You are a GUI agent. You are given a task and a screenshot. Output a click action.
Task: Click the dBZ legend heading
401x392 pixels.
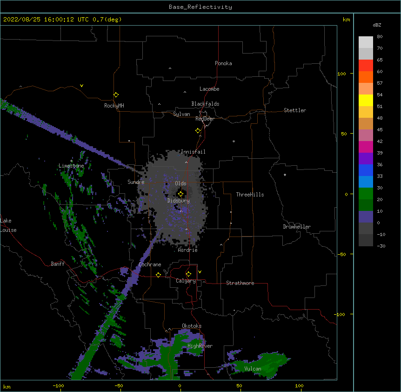pos(377,25)
